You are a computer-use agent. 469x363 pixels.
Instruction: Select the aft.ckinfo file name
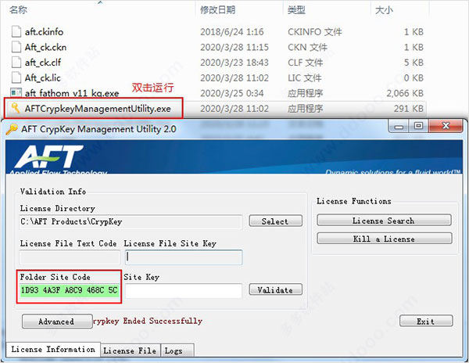[44, 32]
